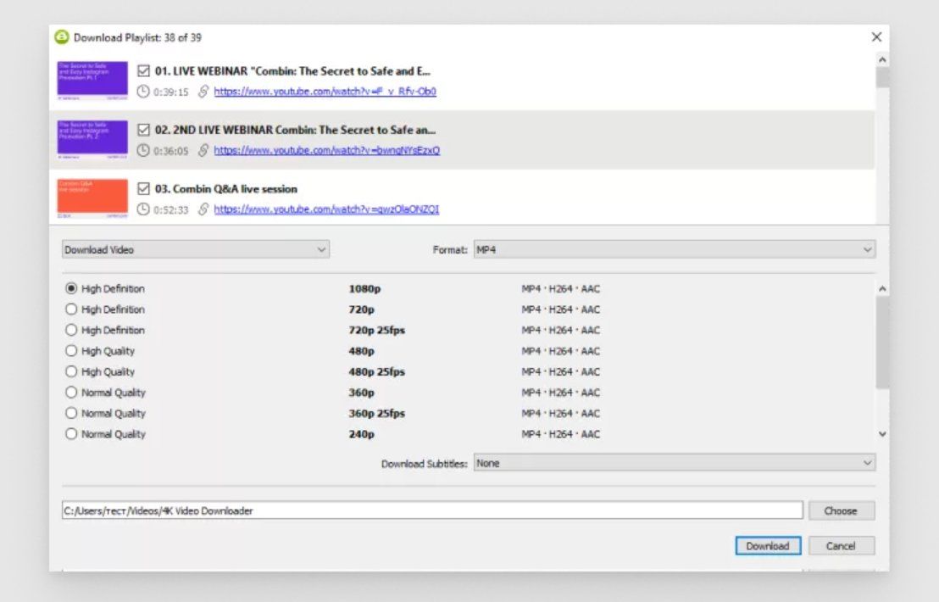The width and height of the screenshot is (939, 602).
Task: Click clock icon of first webinar video
Action: (143, 92)
